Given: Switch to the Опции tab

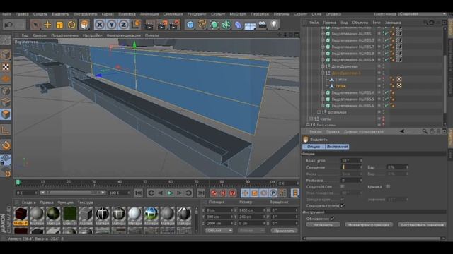Looking at the screenshot, I should (x=314, y=147).
